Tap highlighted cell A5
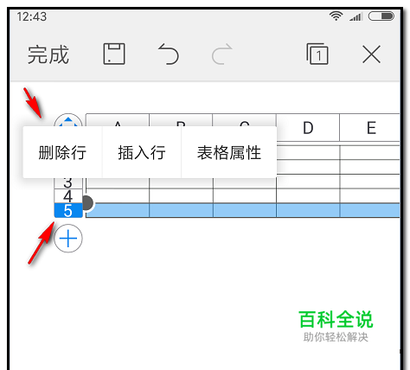Image resolution: width=410 pixels, height=370 pixels. pos(118,210)
